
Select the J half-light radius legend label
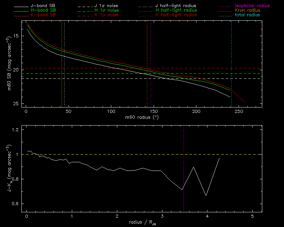pos(176,6)
